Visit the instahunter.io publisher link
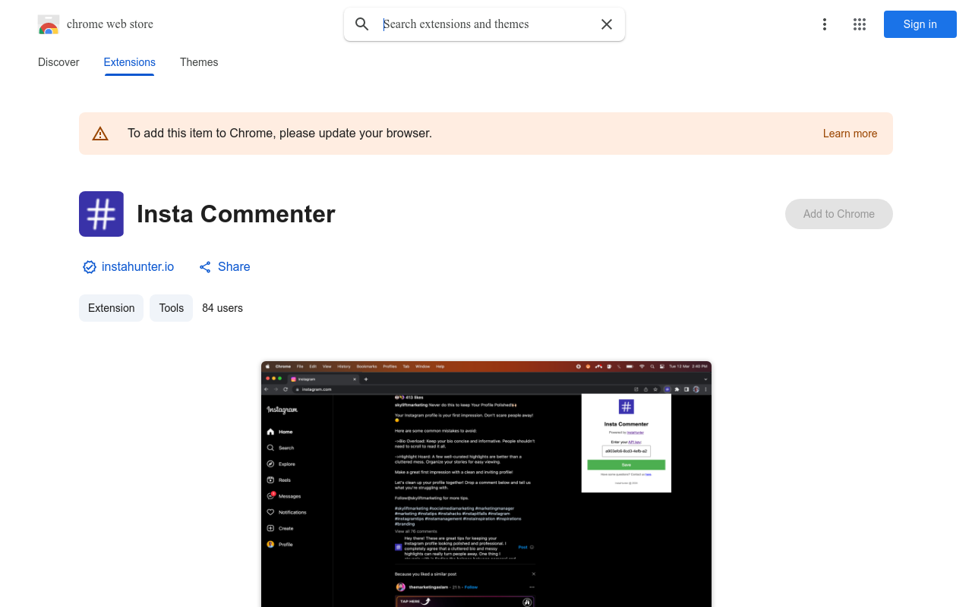 pyautogui.click(x=137, y=267)
